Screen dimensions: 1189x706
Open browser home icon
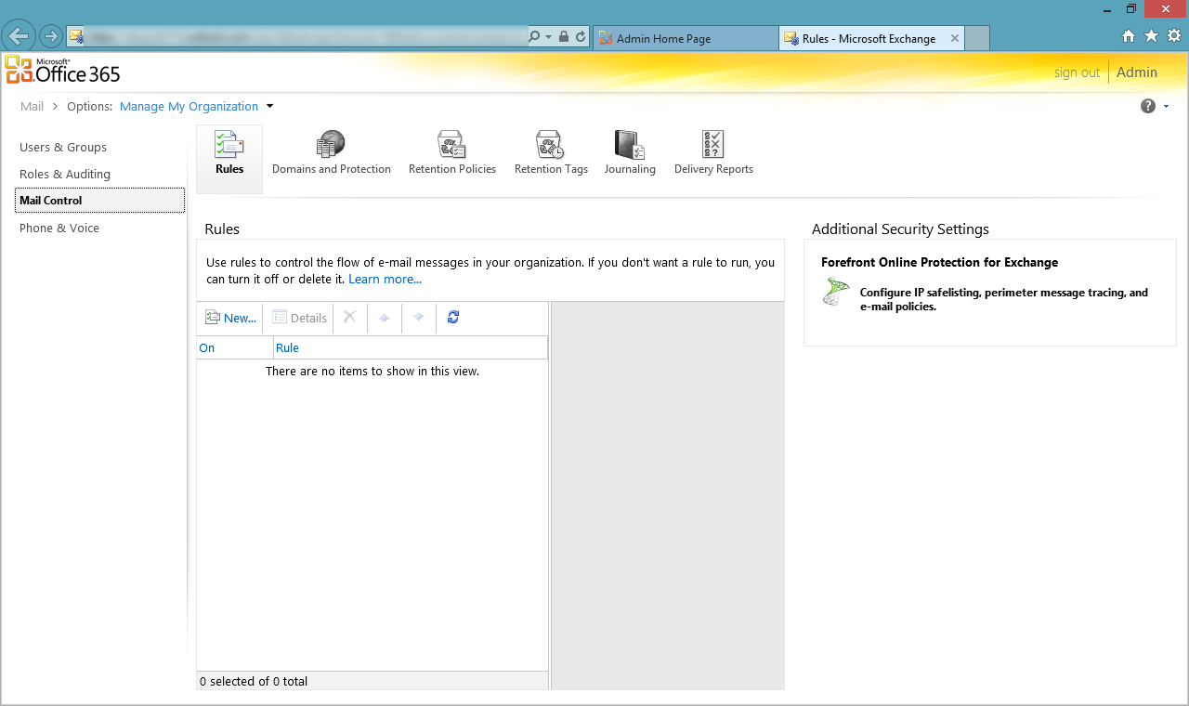[1129, 36]
